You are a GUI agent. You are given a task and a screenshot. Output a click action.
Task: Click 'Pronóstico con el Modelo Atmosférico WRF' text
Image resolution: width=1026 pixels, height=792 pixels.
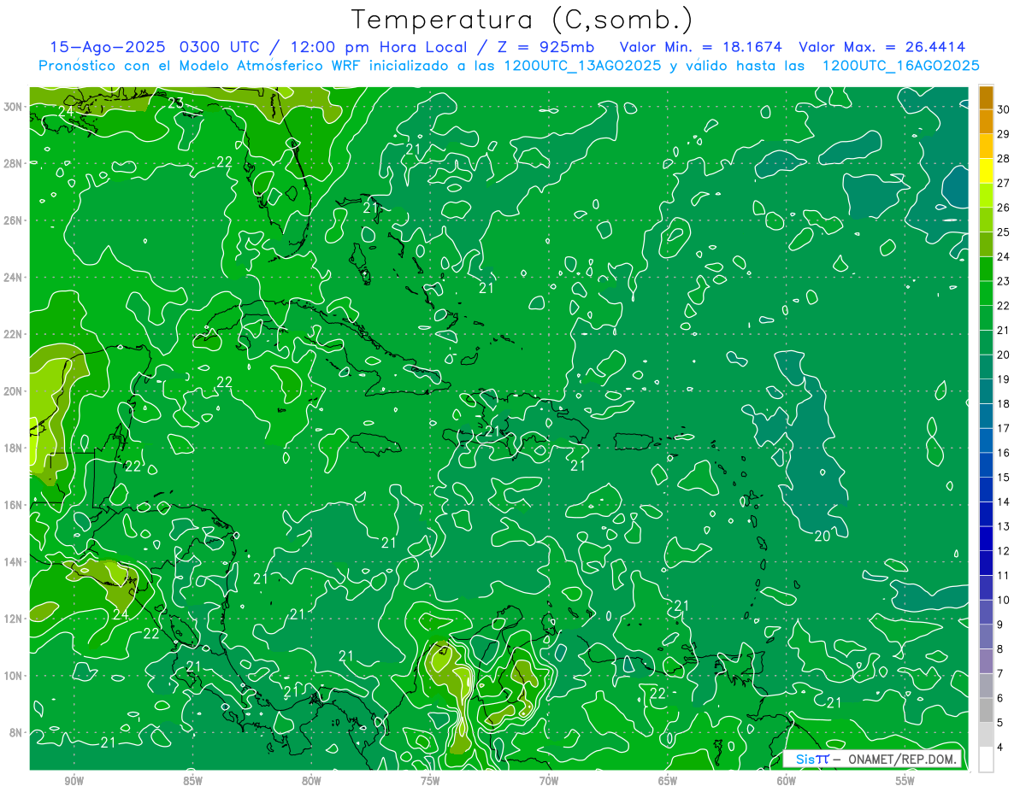pyautogui.click(x=201, y=66)
